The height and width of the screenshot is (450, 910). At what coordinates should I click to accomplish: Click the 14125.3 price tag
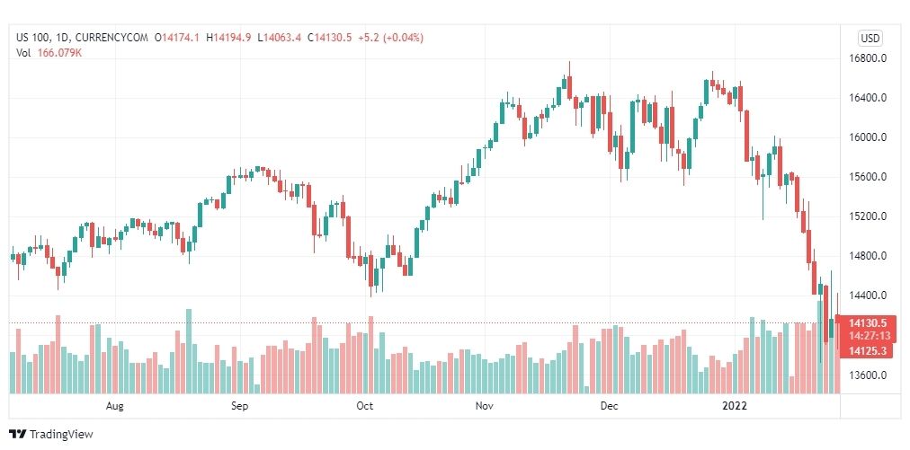click(867, 351)
